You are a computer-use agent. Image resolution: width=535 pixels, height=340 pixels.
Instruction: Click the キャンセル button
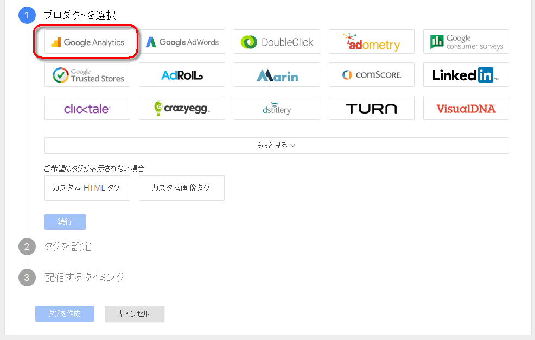135,313
